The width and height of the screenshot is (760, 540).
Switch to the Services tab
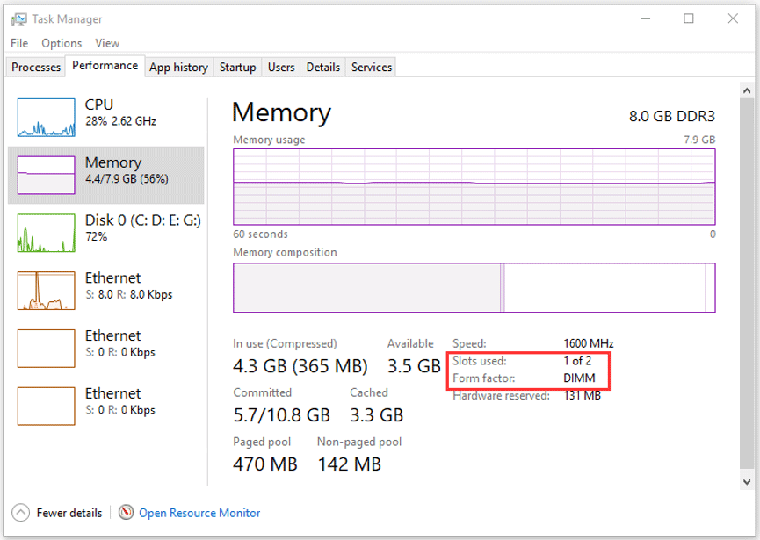coord(372,67)
